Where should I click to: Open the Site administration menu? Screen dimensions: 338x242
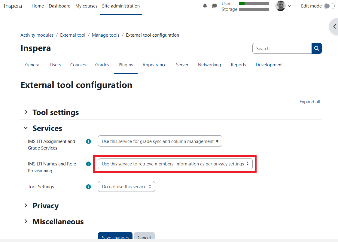pyautogui.click(x=121, y=6)
